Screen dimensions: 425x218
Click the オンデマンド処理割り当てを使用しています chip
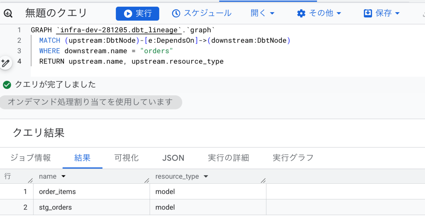click(91, 102)
